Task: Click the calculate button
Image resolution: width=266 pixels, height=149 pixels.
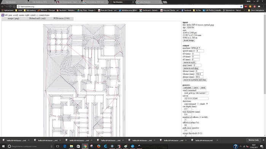Action: click(187, 88)
